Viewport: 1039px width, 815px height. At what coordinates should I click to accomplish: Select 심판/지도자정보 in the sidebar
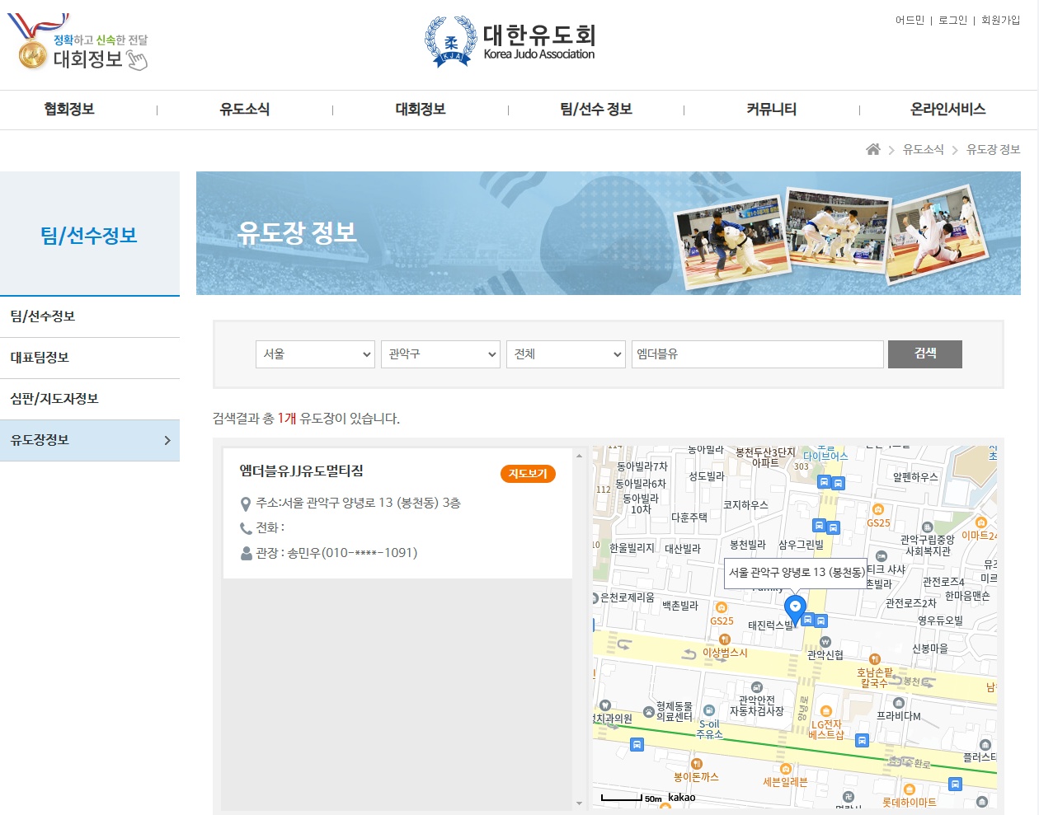(54, 399)
